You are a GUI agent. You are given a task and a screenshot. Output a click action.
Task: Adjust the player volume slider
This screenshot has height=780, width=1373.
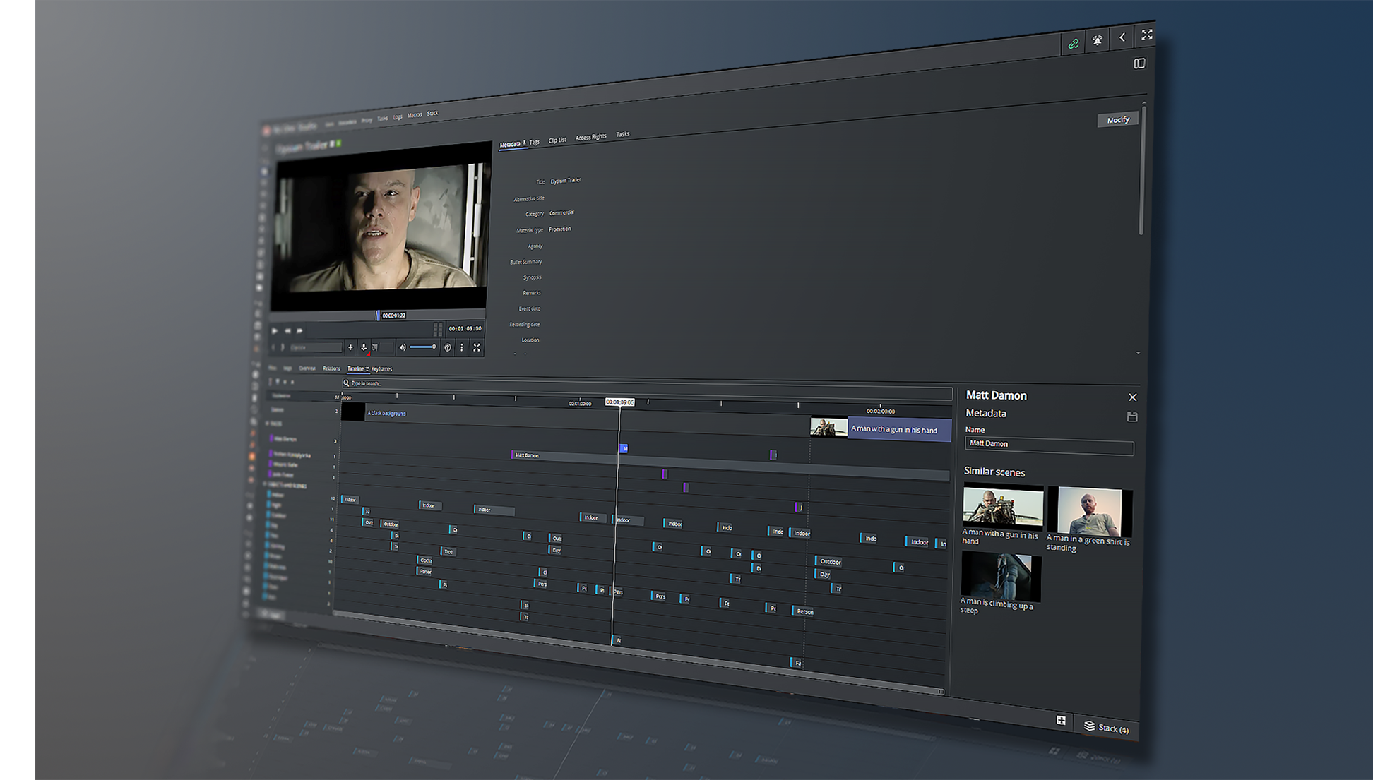click(423, 347)
